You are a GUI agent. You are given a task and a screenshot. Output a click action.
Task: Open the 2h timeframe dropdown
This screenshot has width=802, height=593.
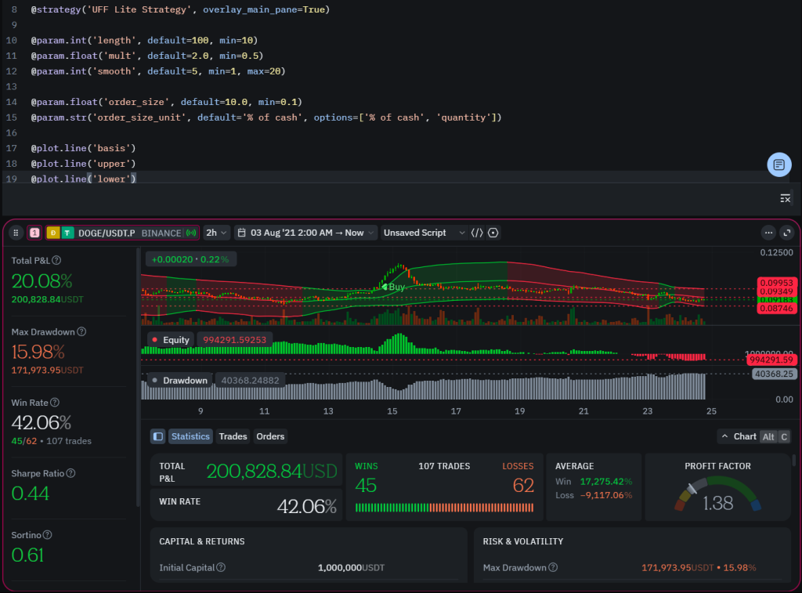[217, 233]
